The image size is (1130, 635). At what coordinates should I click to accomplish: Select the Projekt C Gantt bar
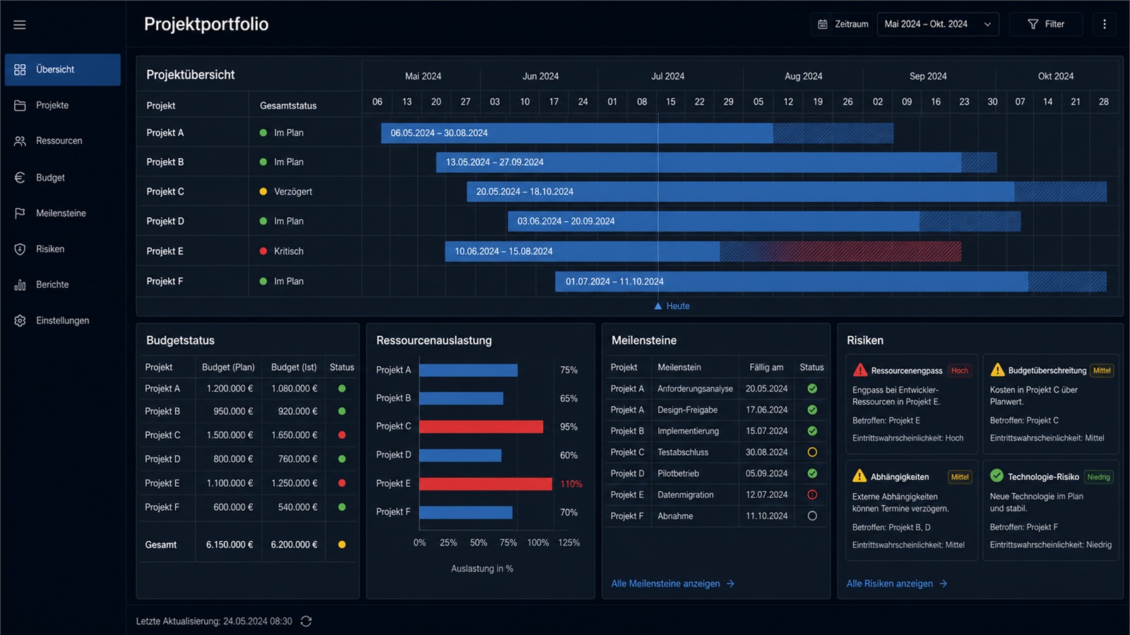tap(787, 192)
